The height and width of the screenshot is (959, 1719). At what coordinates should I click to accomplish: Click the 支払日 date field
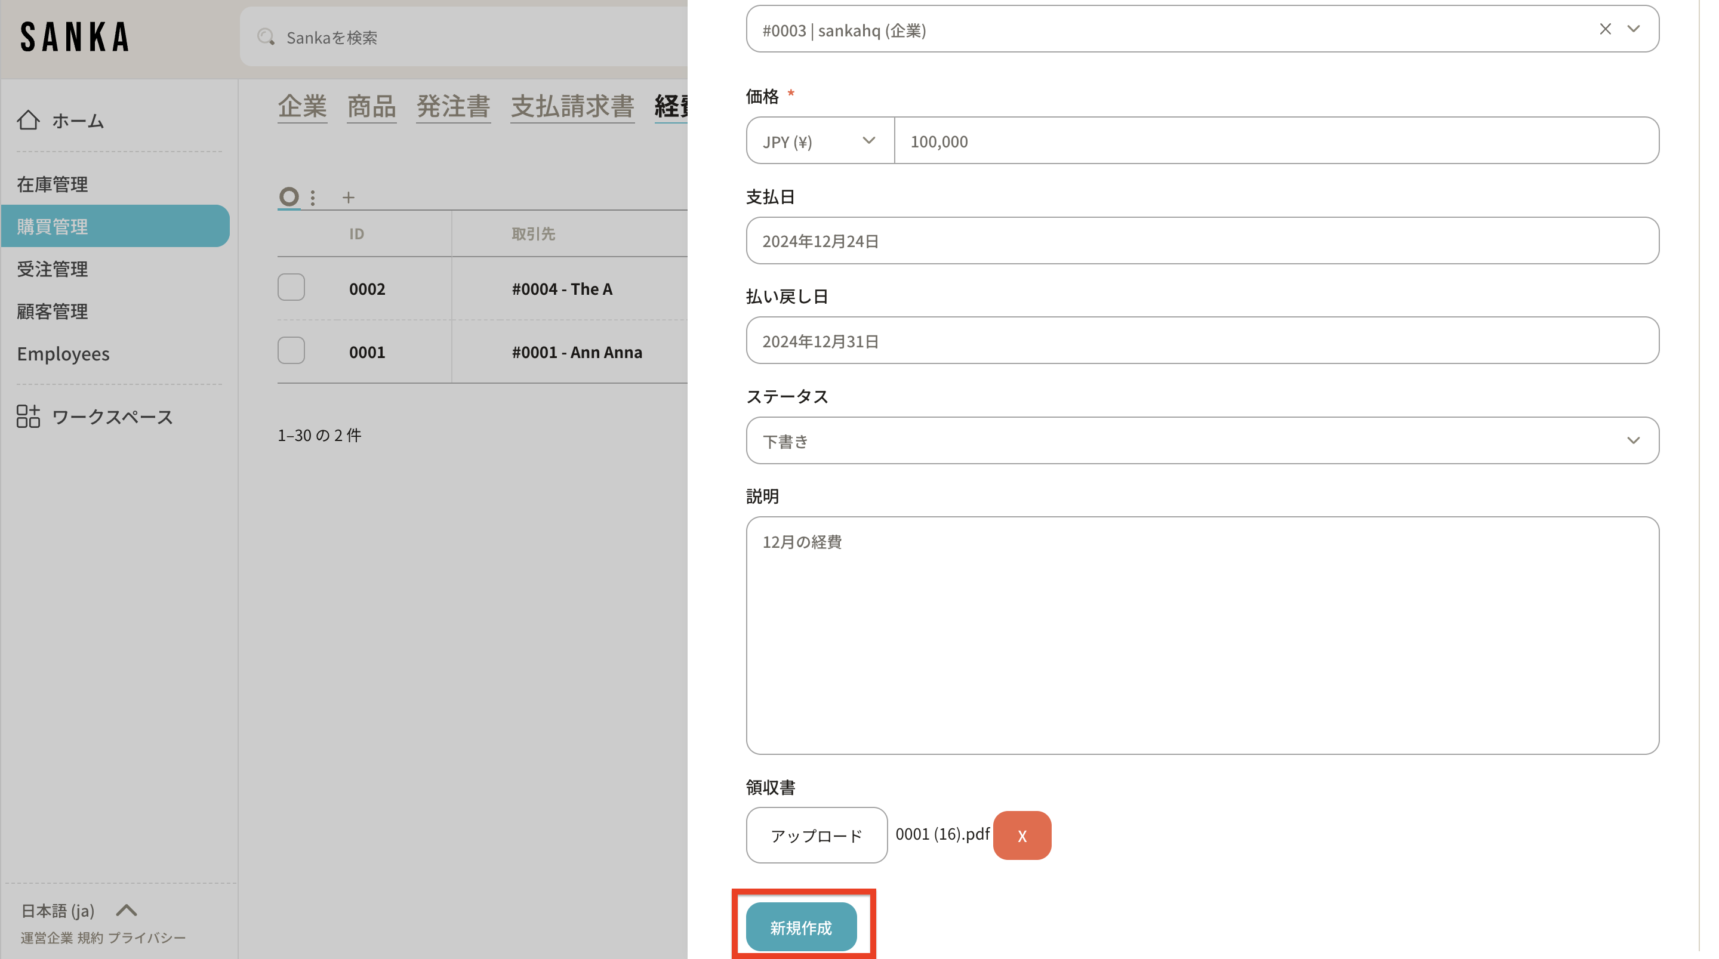click(1202, 241)
